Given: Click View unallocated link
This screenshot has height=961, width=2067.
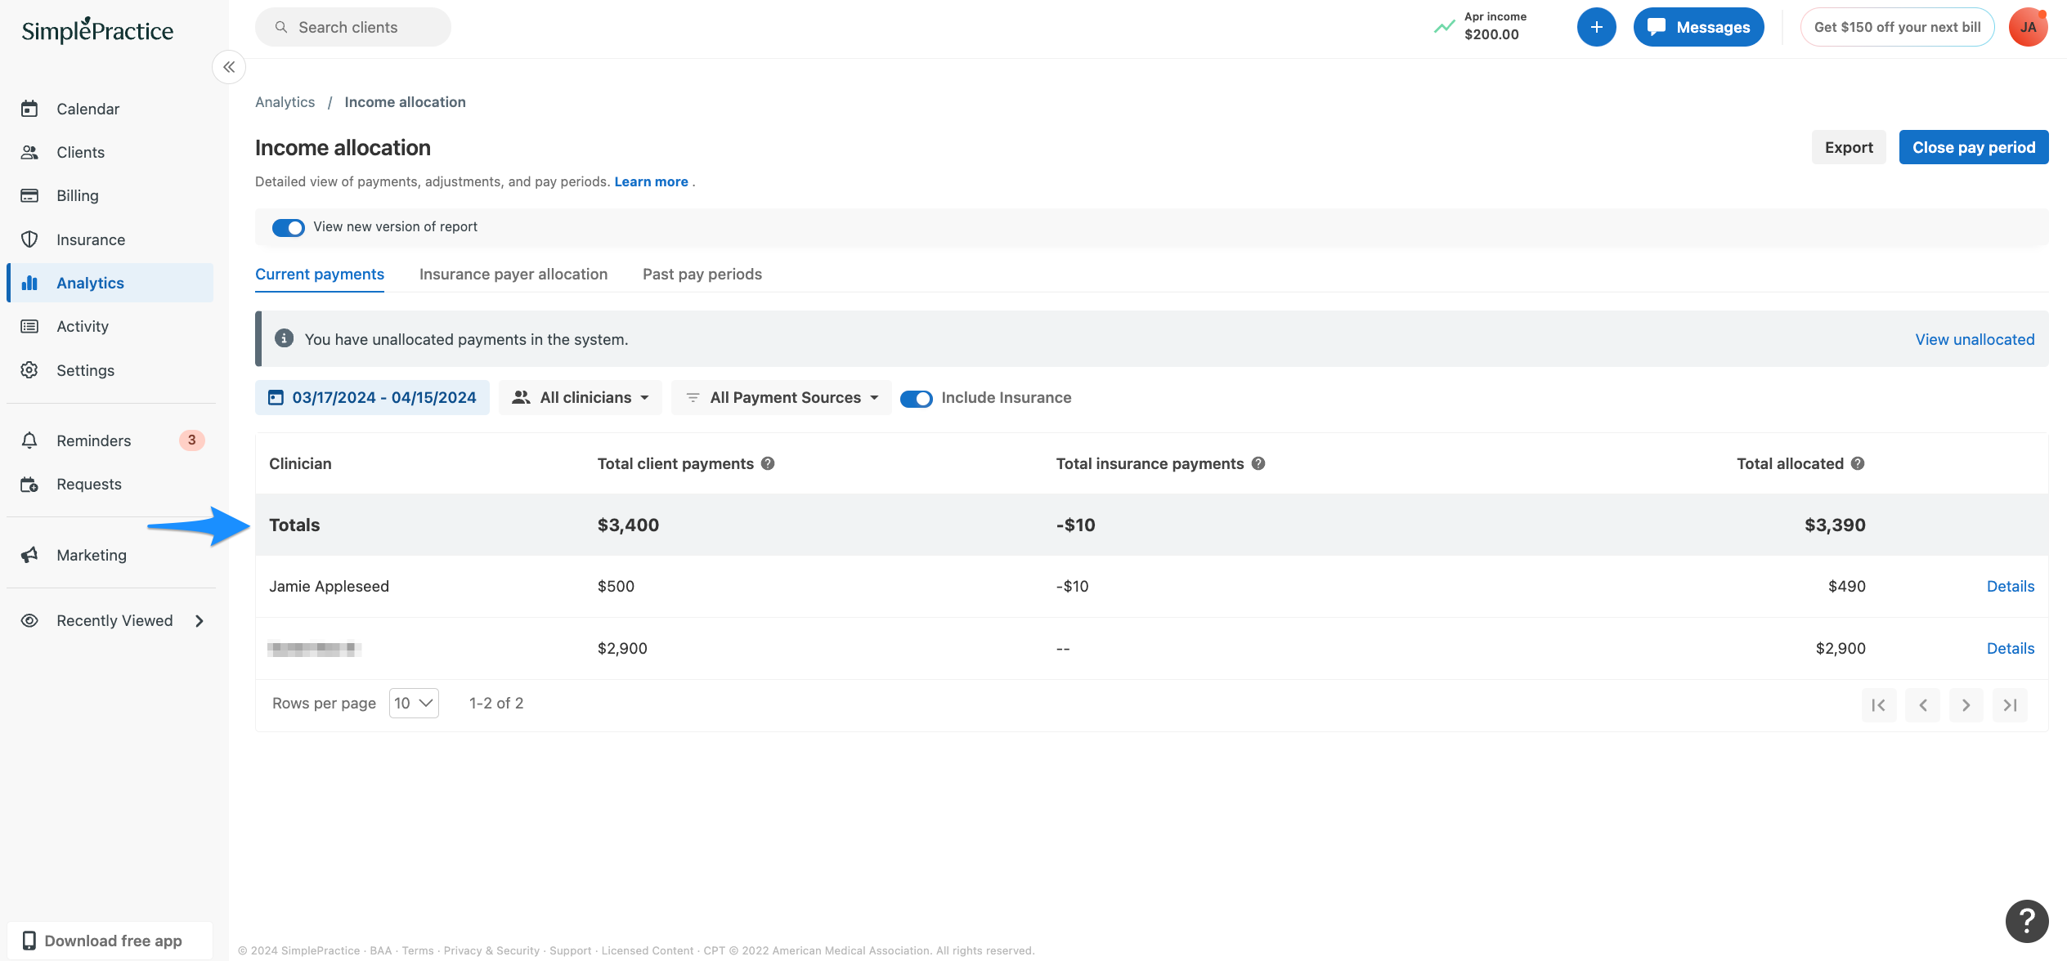Looking at the screenshot, I should point(1975,339).
